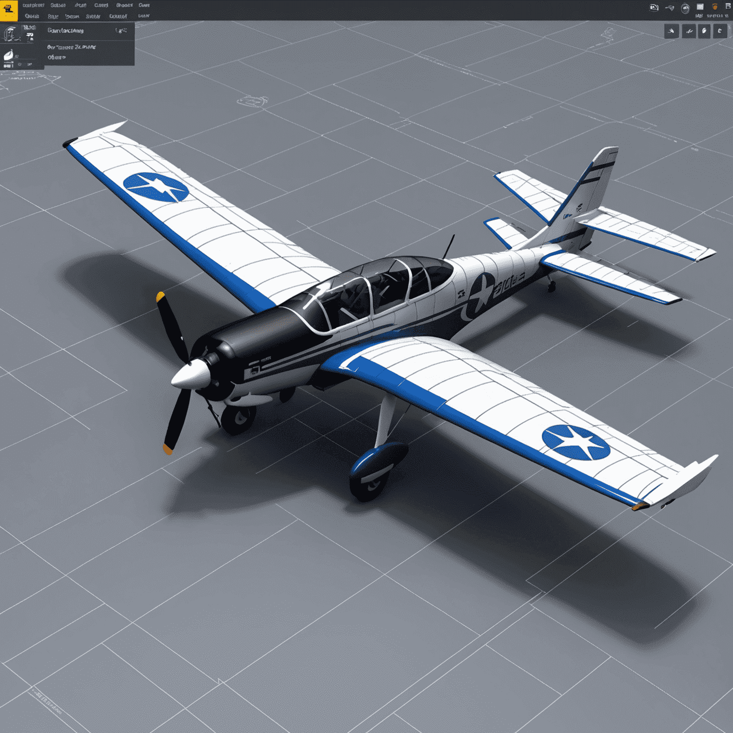This screenshot has width=733, height=733.
Task: Open the white grid panel icon in the top toolbar
Action: [700, 7]
